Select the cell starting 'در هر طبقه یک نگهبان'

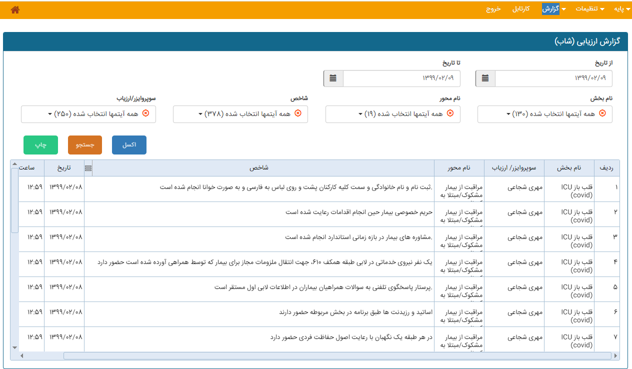pos(259,339)
